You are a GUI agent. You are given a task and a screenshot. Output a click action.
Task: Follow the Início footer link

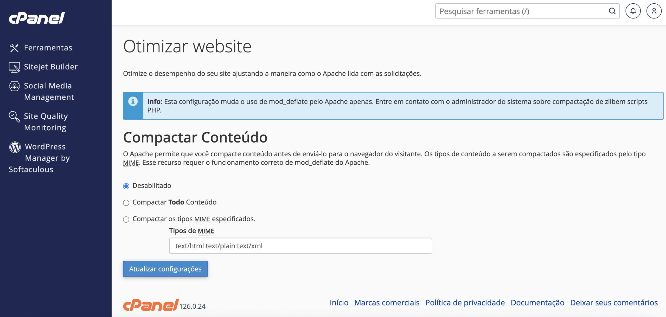339,302
